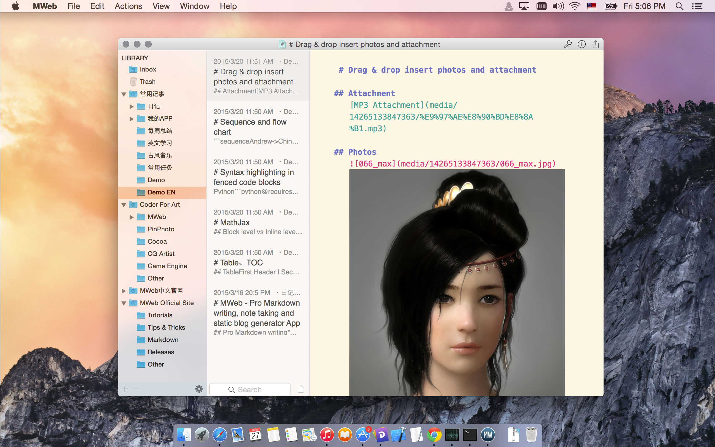Open the Actions menu

(128, 6)
